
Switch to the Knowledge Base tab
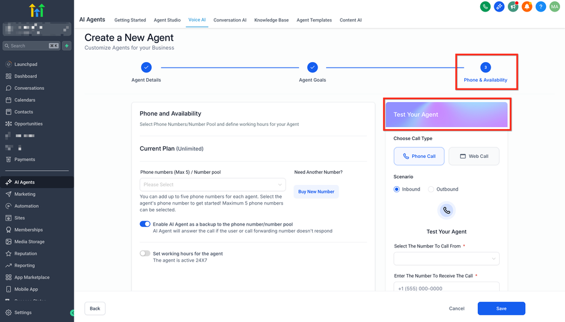click(271, 20)
